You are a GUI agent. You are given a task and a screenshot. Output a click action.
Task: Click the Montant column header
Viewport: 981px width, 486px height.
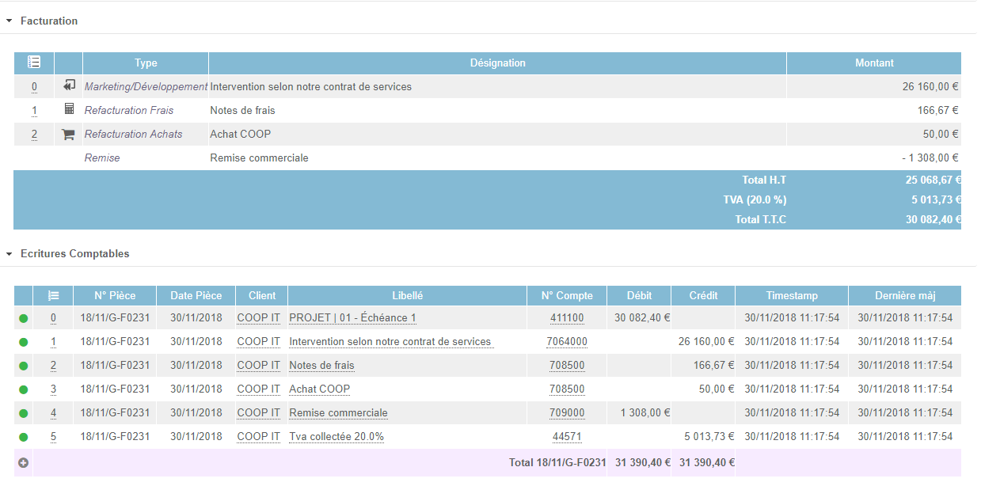coord(874,63)
